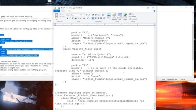Grow the font size
Image resolution: width=196 pixels, height=110 pixels.
[86, 15]
